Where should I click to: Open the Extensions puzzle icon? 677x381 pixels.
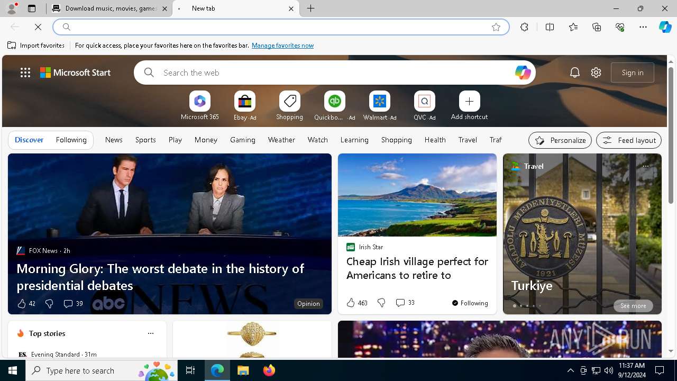pos(524,27)
